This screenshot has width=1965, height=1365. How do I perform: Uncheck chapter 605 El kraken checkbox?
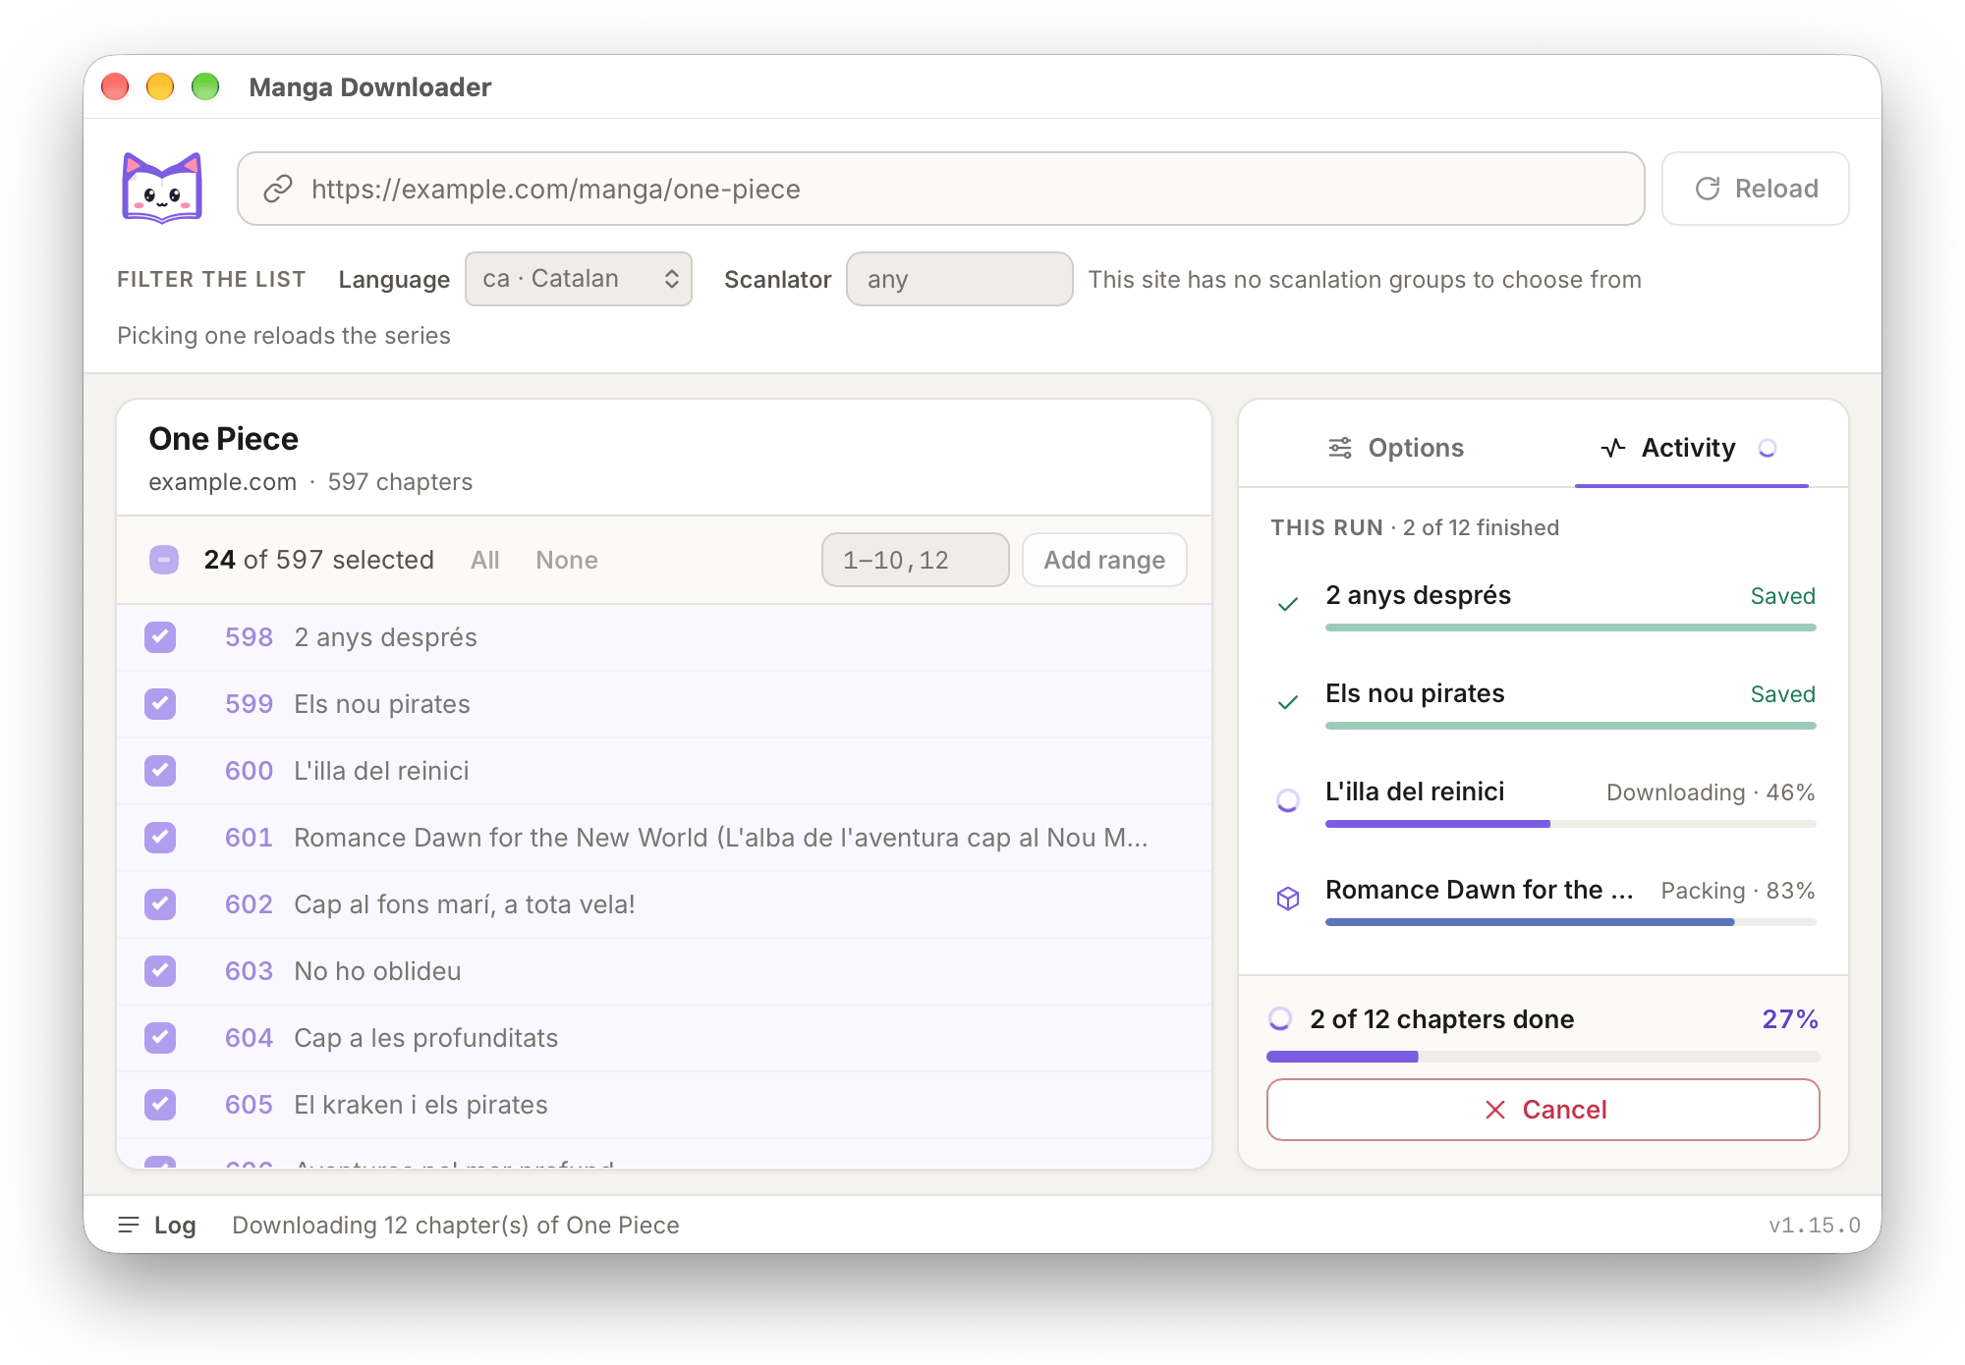[160, 1105]
